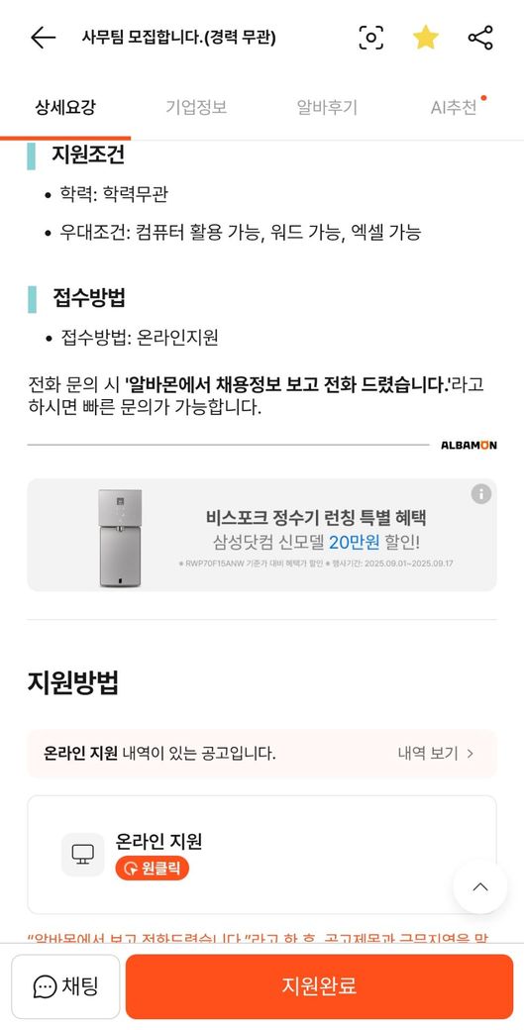Open the AI추천 tab
This screenshot has width=524, height=1030.
(455, 108)
